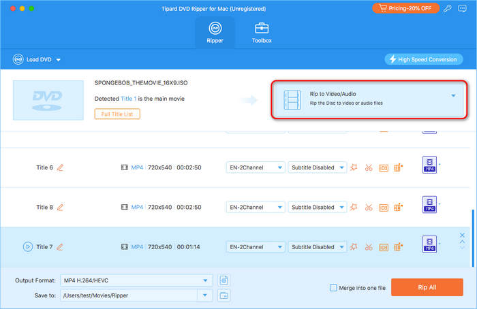Image resolution: width=477 pixels, height=309 pixels.
Task: Move Title 7 down in list
Action: (462, 248)
